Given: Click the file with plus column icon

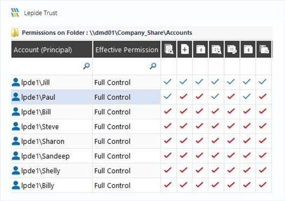Looking at the screenshot, I should point(185,49).
